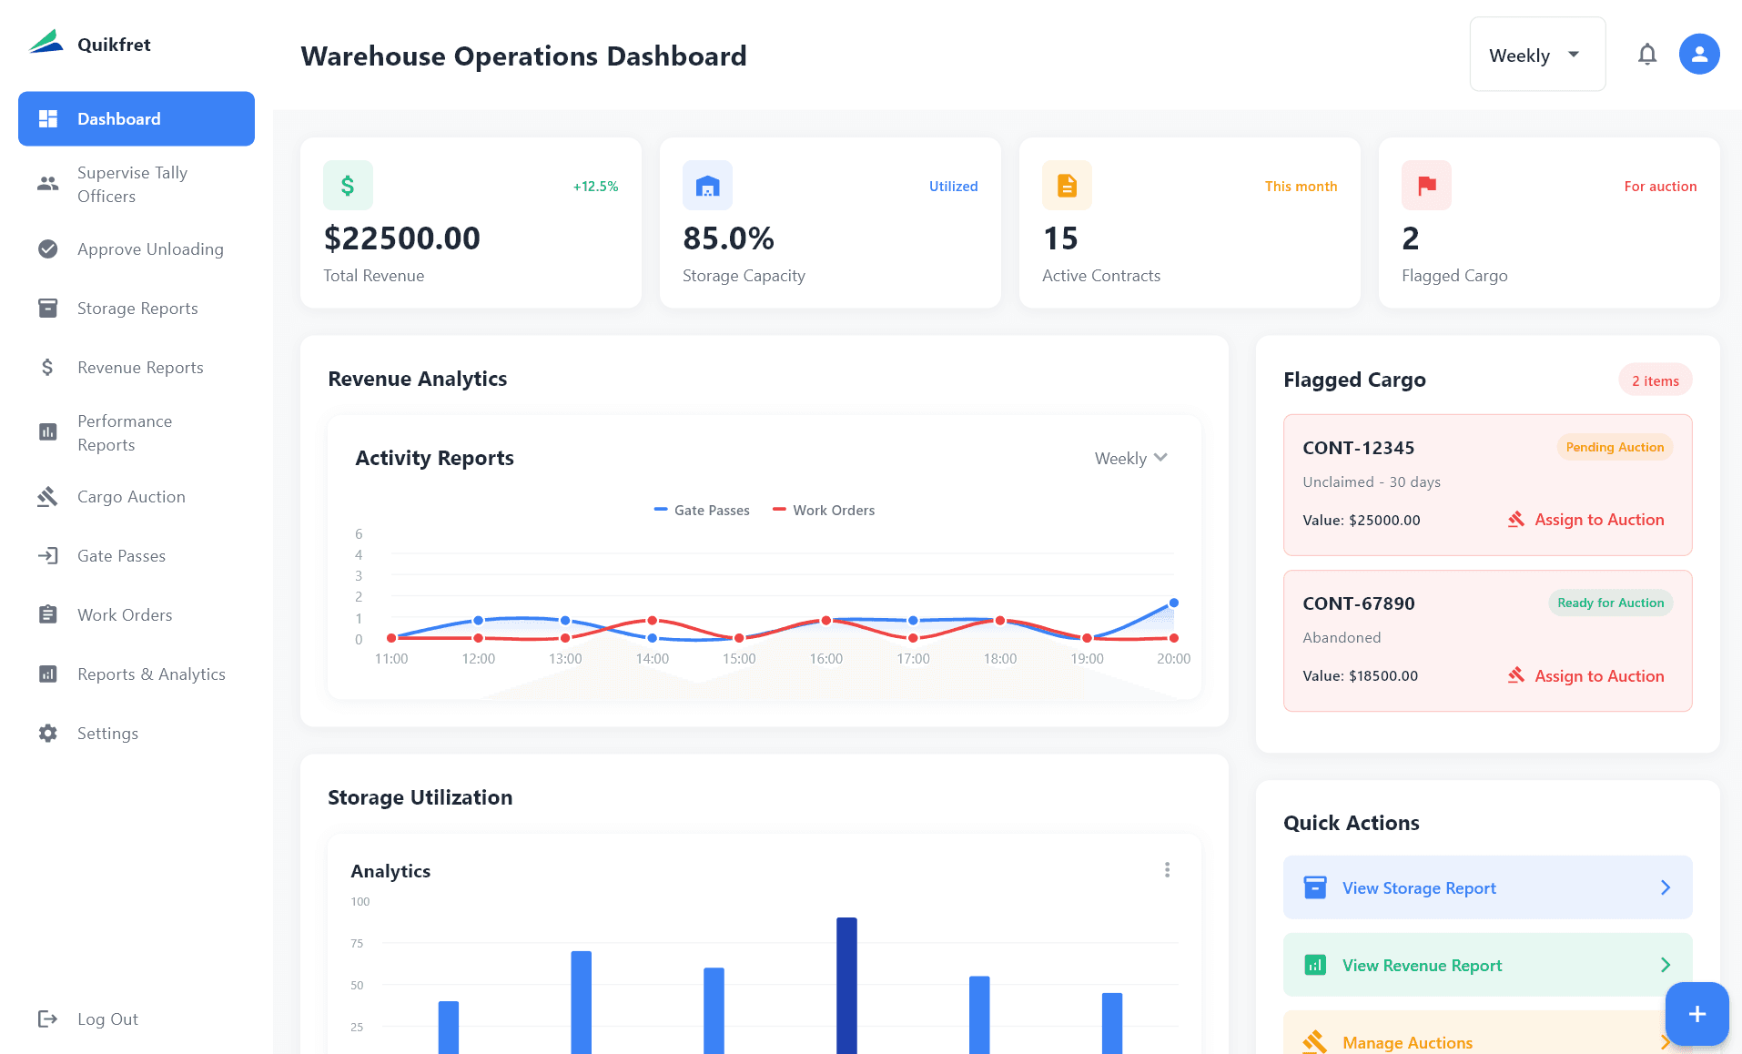Click the Work Orders clipboard icon
The height and width of the screenshot is (1054, 1742).
pyautogui.click(x=47, y=614)
